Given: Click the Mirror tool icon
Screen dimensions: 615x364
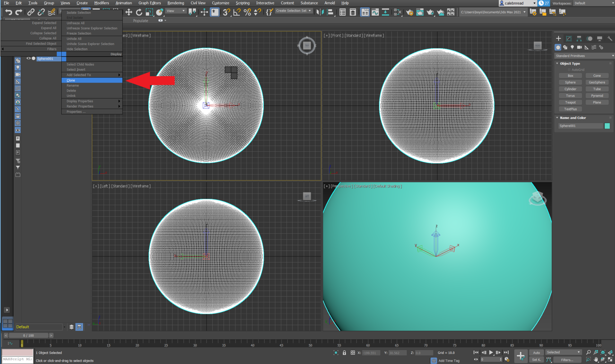Looking at the screenshot, I should (x=320, y=12).
